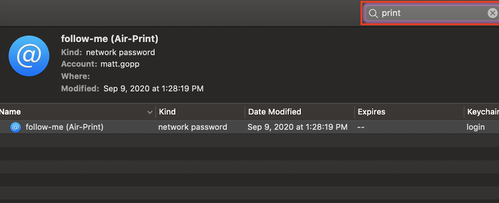Sort list by the Kind column header
Image resolution: width=499 pixels, height=203 pixels.
click(167, 112)
